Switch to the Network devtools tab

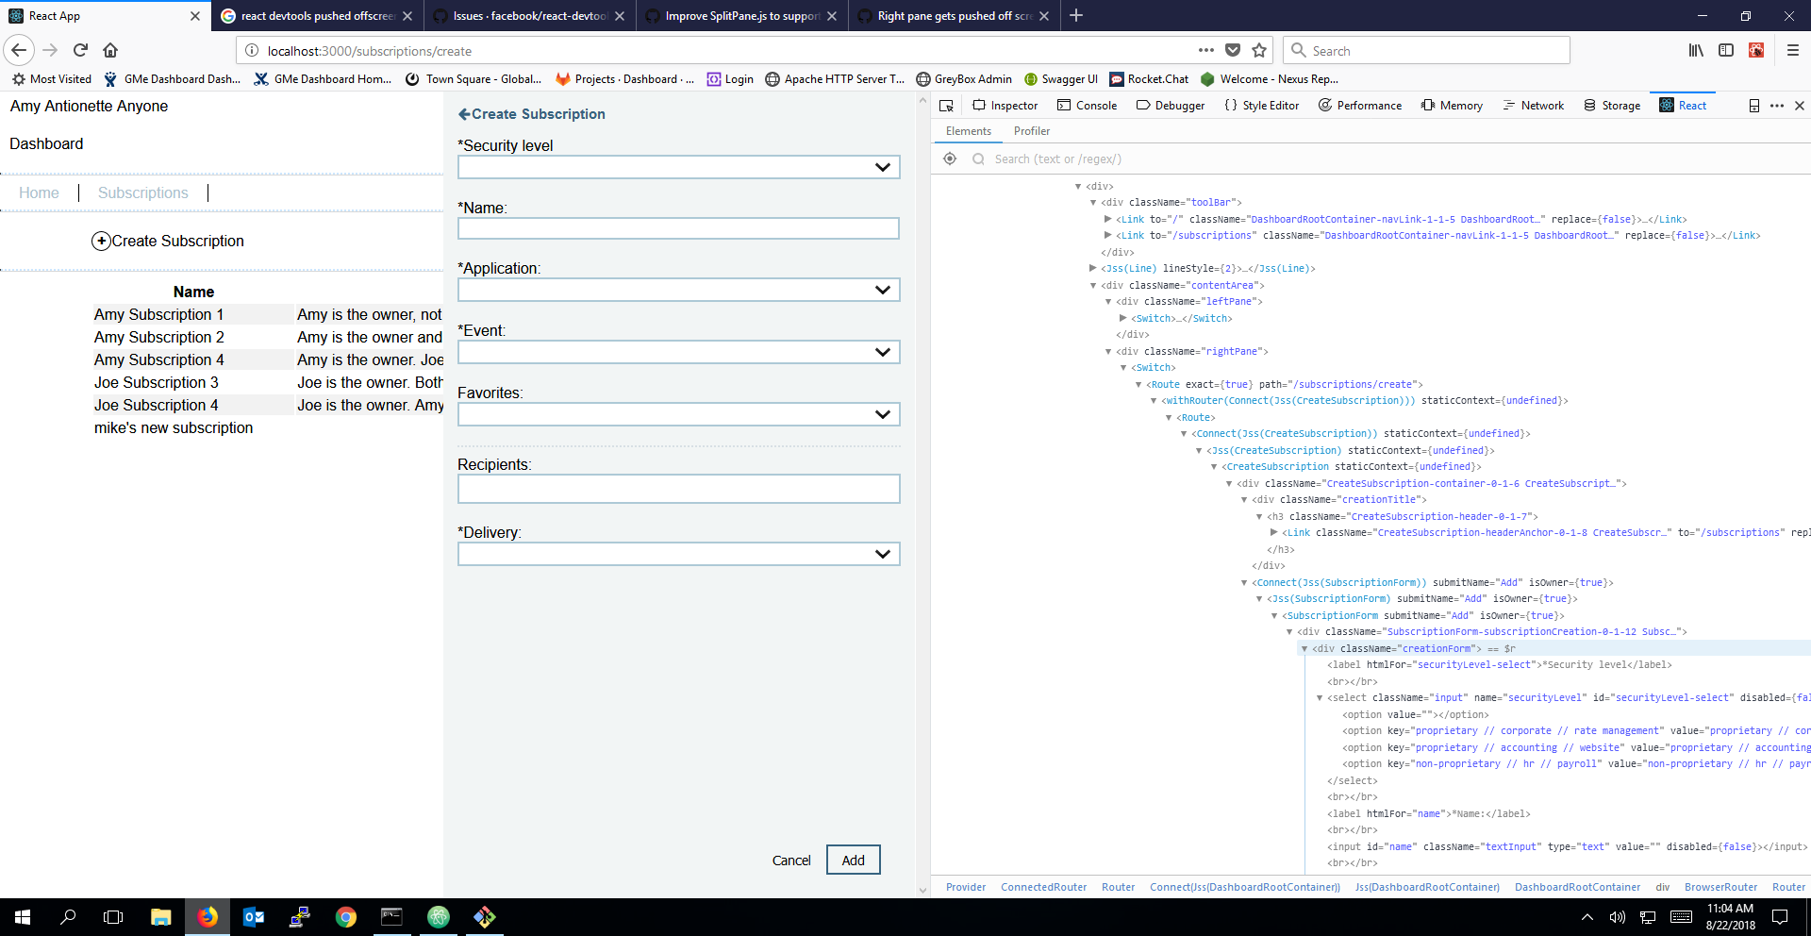point(1533,106)
